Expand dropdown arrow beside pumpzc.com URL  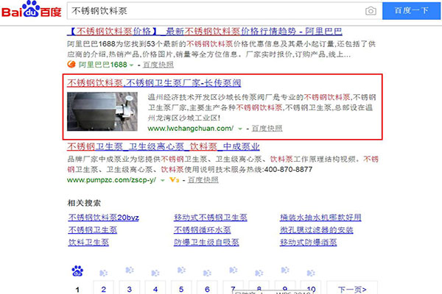[x=162, y=180]
